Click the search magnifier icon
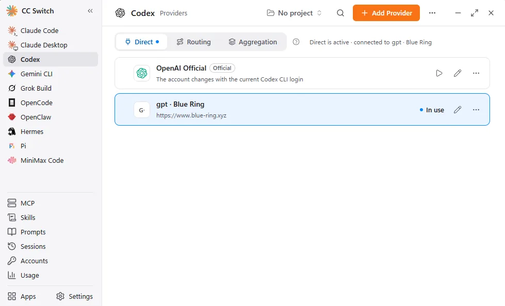The width and height of the screenshot is (505, 306). [x=340, y=13]
